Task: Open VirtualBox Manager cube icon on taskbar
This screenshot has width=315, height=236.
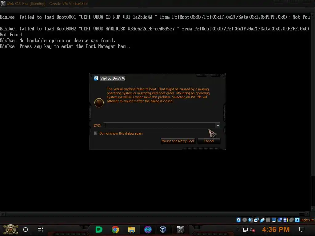Action: tap(163, 229)
